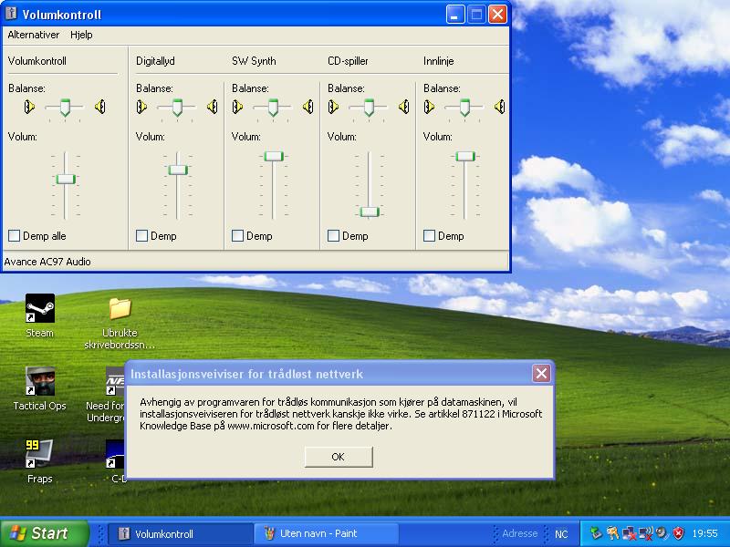
Task: Open the Alternativer menu
Action: (34, 35)
